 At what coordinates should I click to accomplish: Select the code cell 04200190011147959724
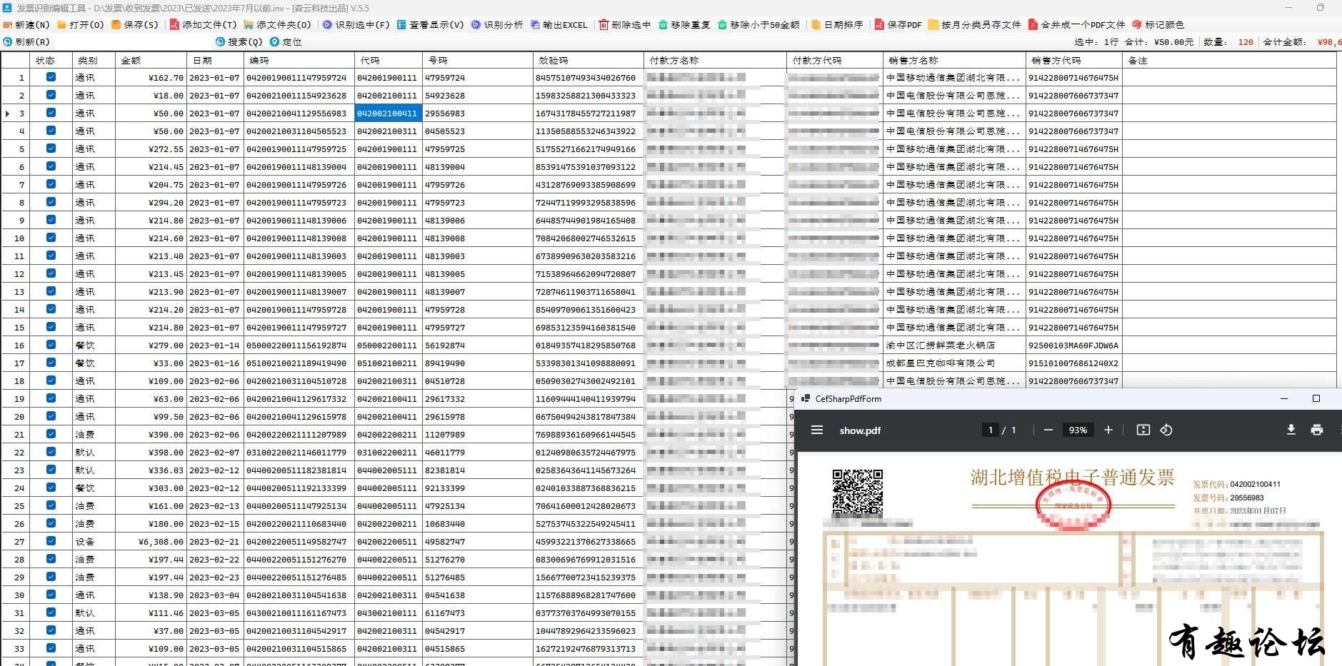(x=299, y=78)
